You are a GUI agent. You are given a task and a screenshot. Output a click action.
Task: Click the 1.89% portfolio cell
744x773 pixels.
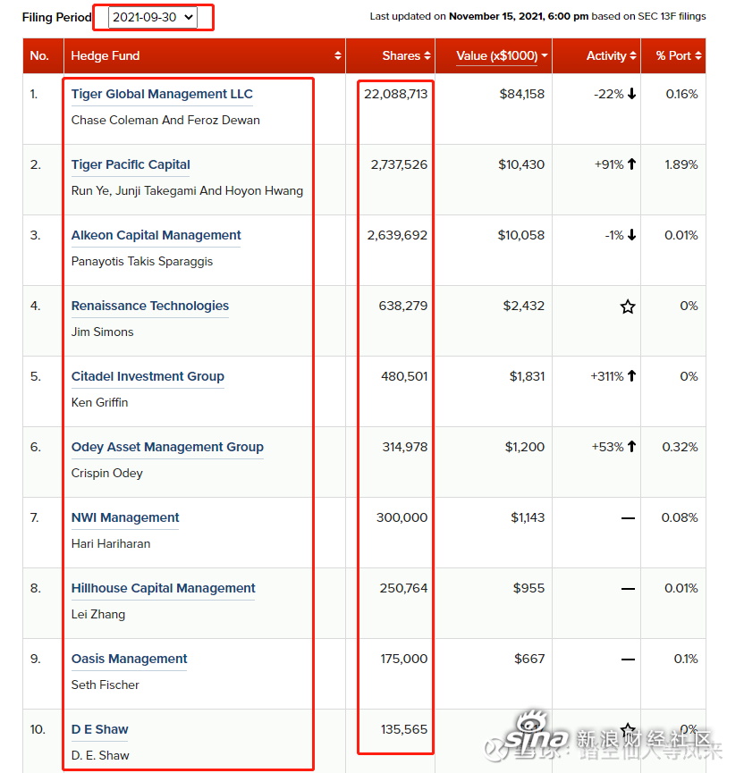click(x=681, y=164)
